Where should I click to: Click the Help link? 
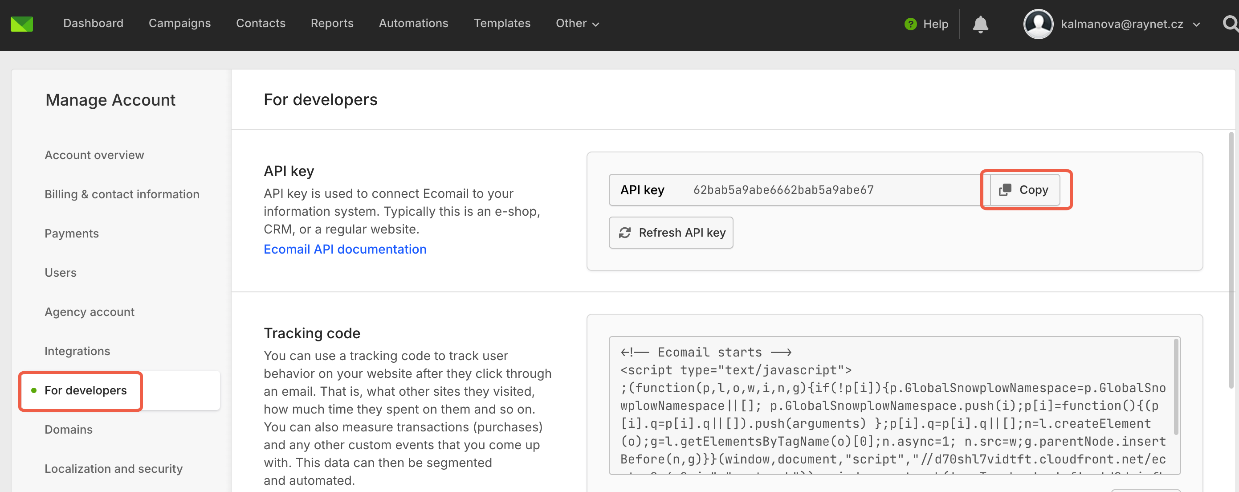tap(936, 24)
